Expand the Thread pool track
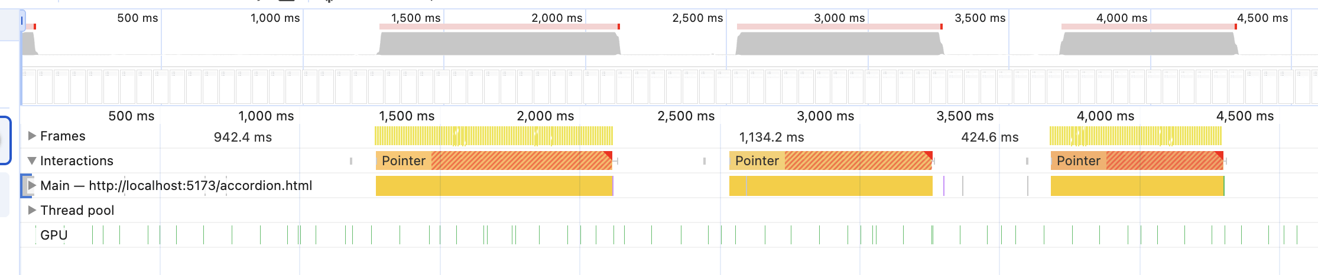The height and width of the screenshot is (275, 1318). [x=32, y=211]
